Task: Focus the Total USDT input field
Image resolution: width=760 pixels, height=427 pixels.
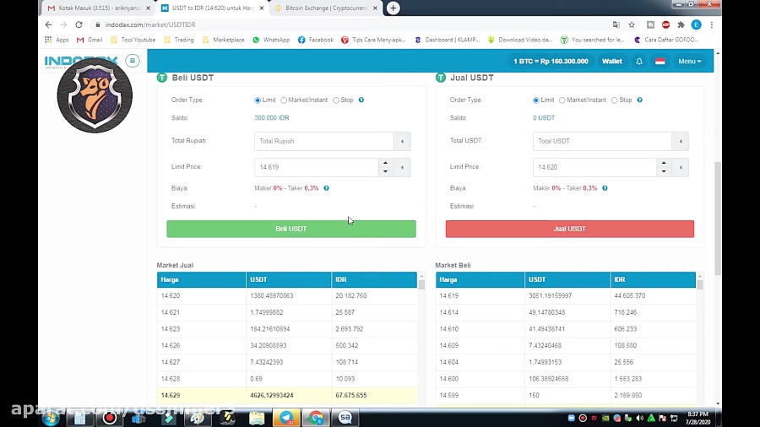Action: [602, 142]
